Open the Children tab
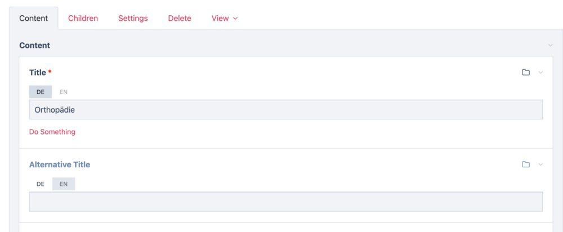This screenshot has width=563, height=232. coord(83,19)
